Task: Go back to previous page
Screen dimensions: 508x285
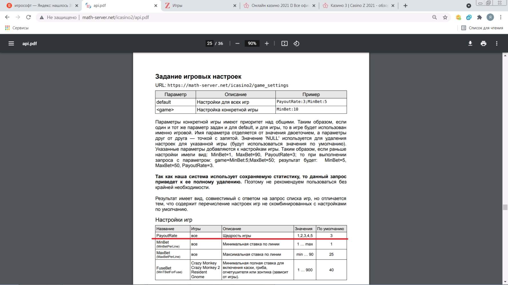Action: [x=7, y=17]
